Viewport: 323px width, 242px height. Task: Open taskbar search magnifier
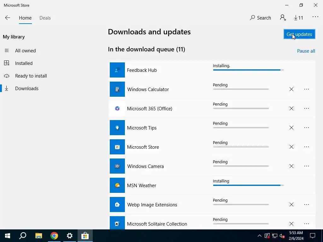(23, 236)
